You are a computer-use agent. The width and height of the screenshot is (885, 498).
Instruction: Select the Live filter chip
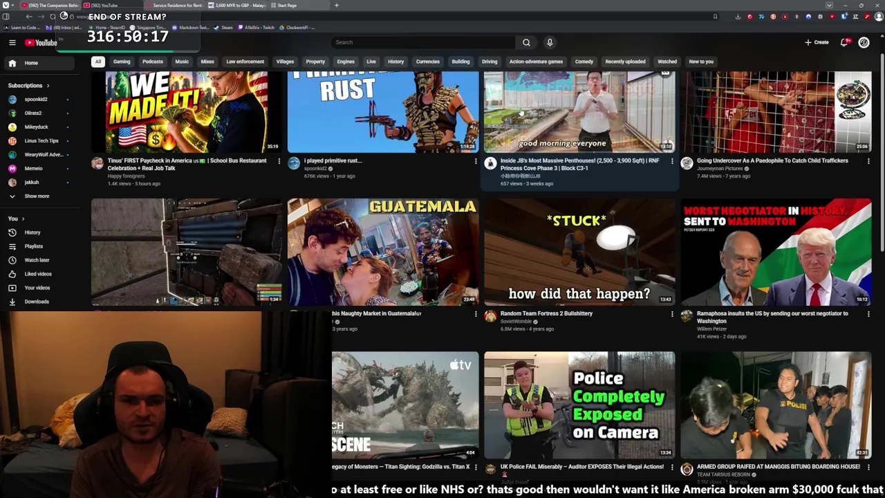[x=371, y=62]
